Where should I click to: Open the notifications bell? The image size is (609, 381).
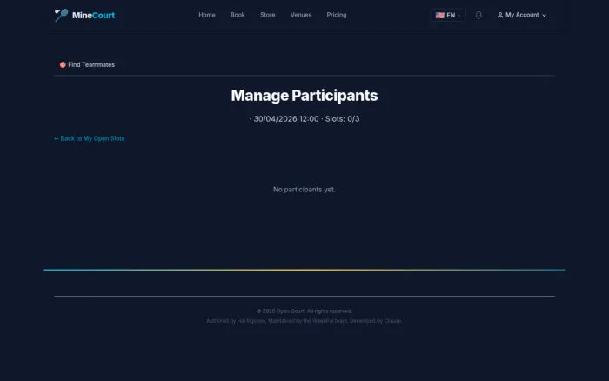click(x=478, y=15)
